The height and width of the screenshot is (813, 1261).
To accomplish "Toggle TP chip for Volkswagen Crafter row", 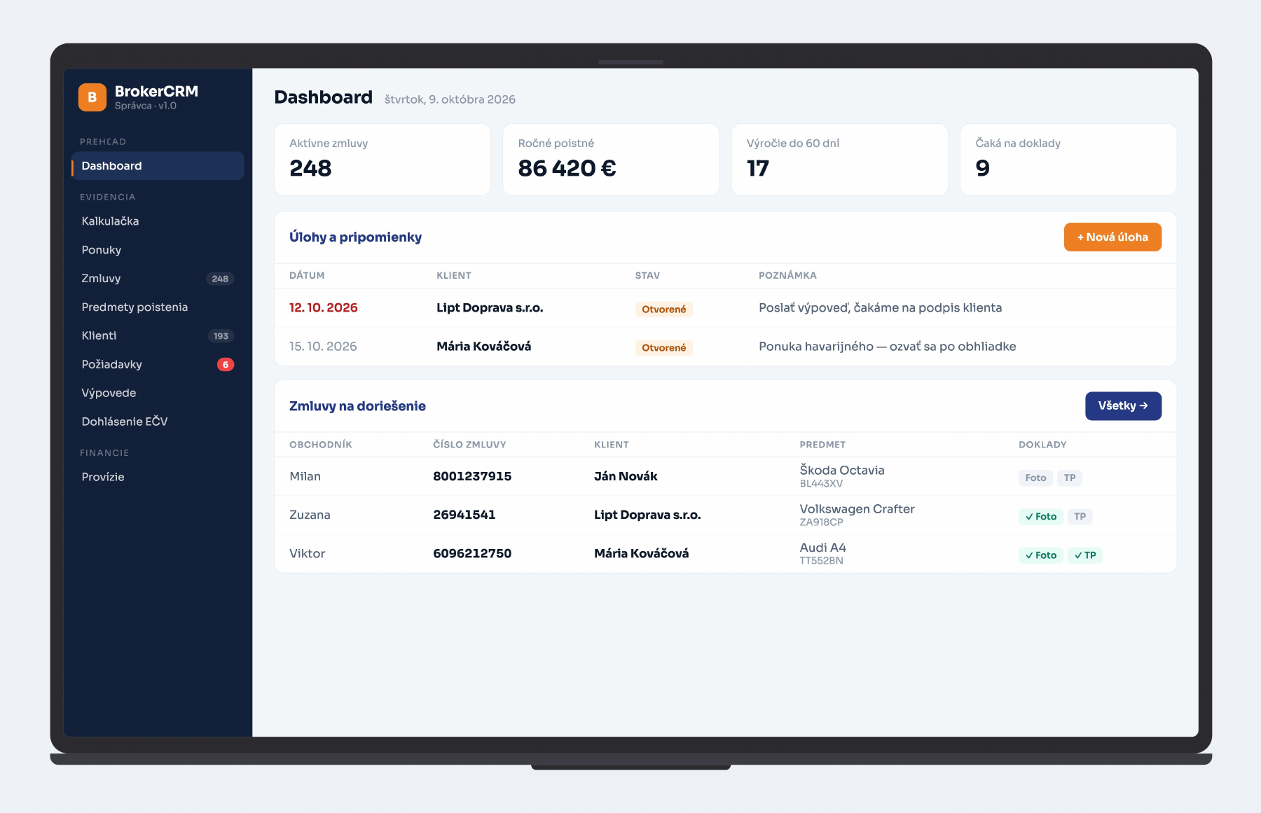I will 1080,517.
